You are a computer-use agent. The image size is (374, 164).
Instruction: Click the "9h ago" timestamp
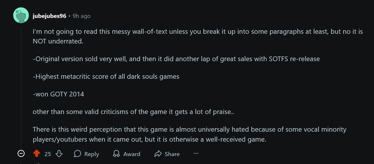(x=82, y=16)
